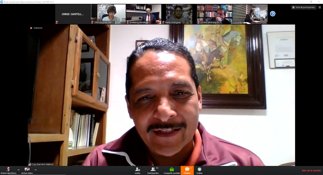
Task: Open the Vista de participantes view selector
Action: tap(304, 7)
